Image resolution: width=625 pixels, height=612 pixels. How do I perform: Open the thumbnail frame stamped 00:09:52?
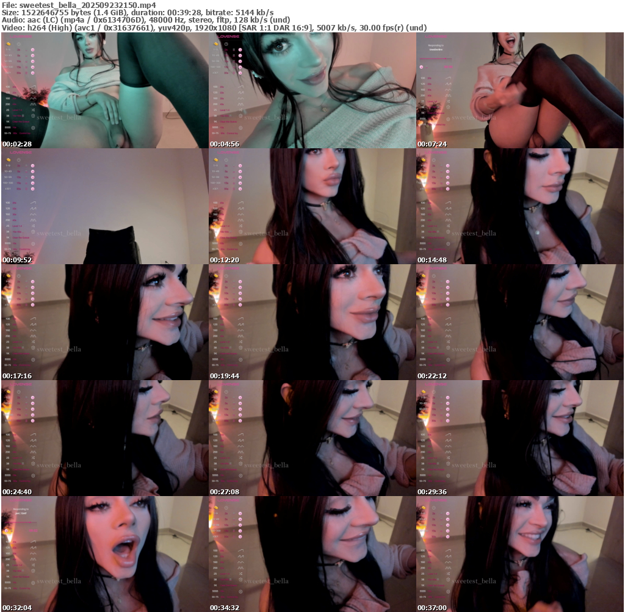[104, 206]
